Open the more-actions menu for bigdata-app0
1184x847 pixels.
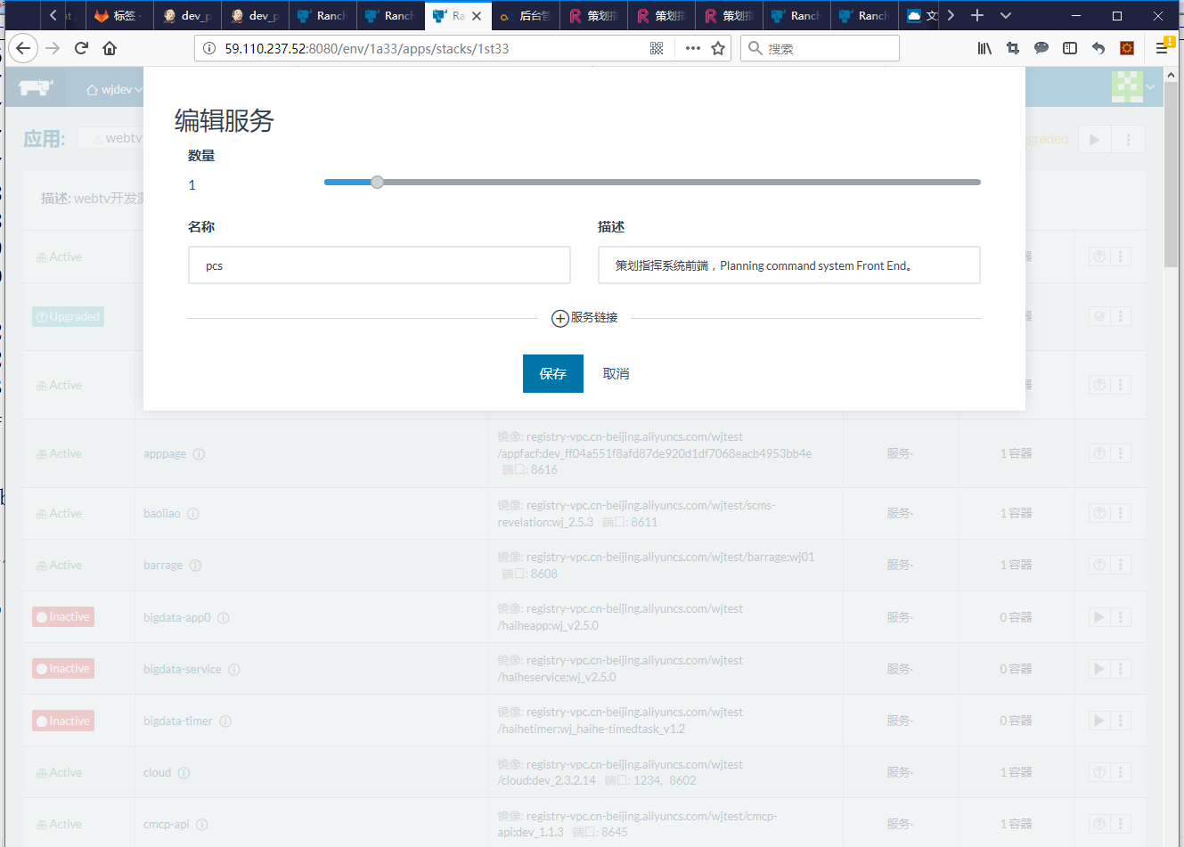click(1121, 617)
